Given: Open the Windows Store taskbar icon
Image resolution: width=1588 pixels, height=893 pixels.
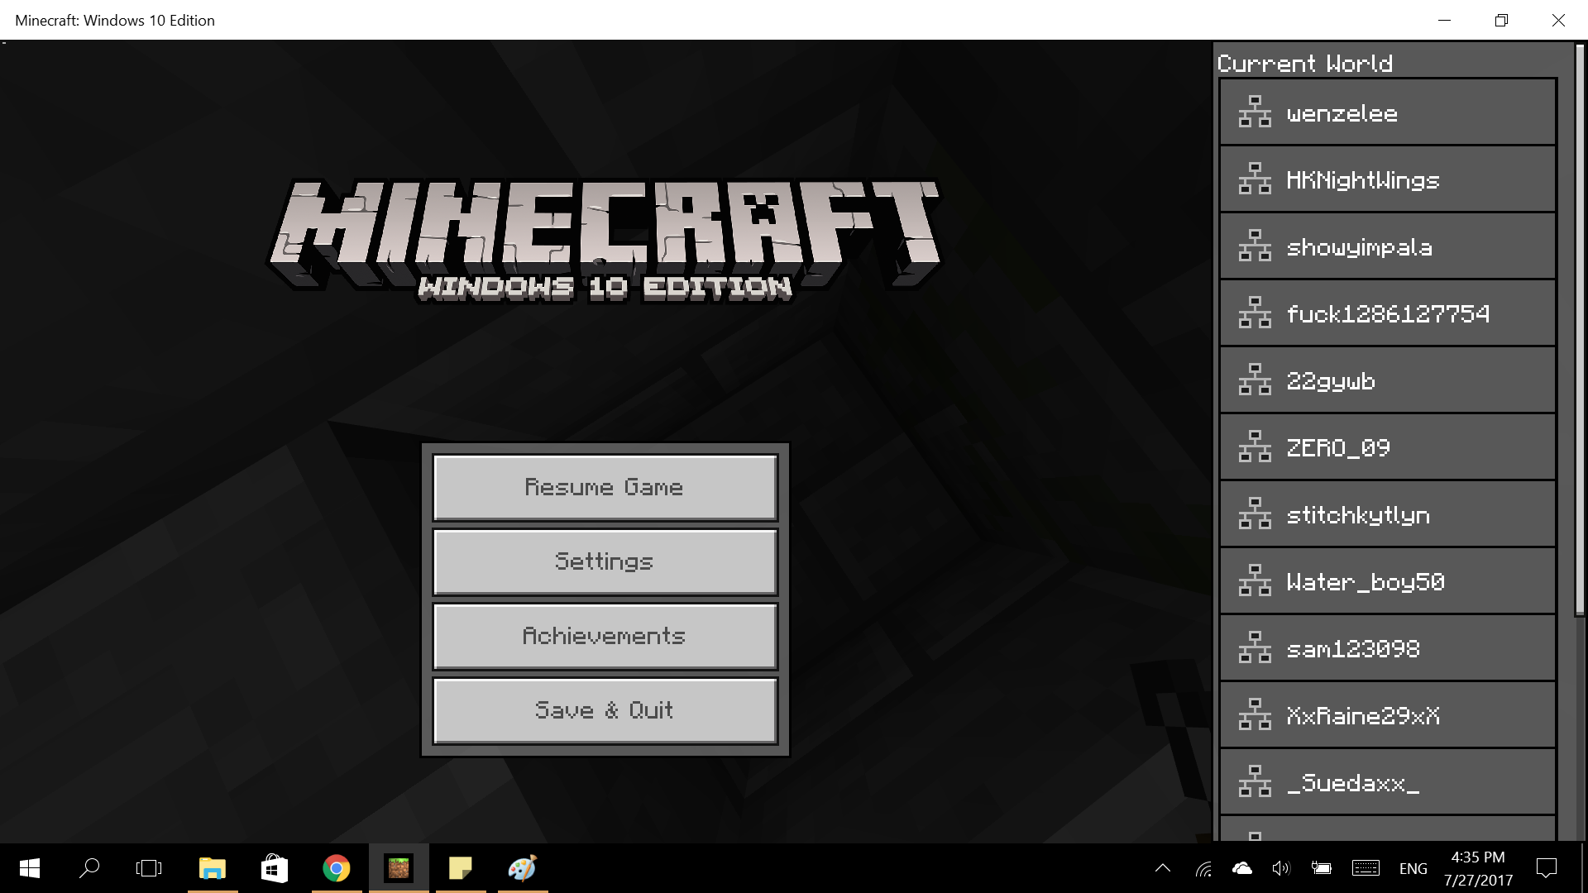Looking at the screenshot, I should [x=274, y=868].
